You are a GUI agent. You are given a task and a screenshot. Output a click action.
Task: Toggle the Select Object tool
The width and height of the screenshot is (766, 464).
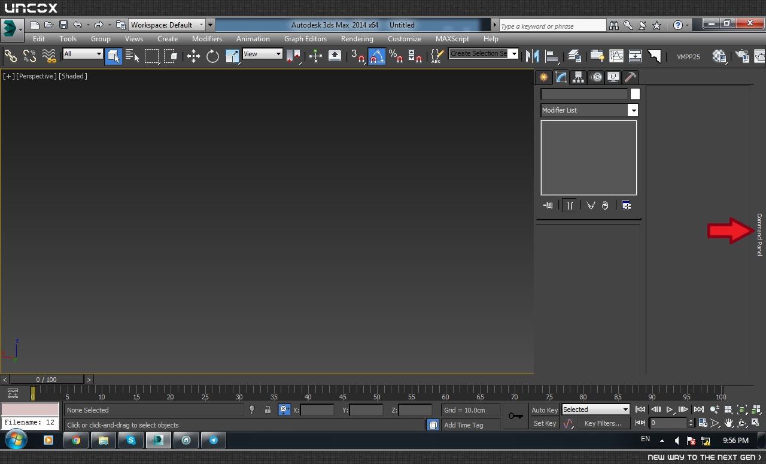tap(113, 56)
